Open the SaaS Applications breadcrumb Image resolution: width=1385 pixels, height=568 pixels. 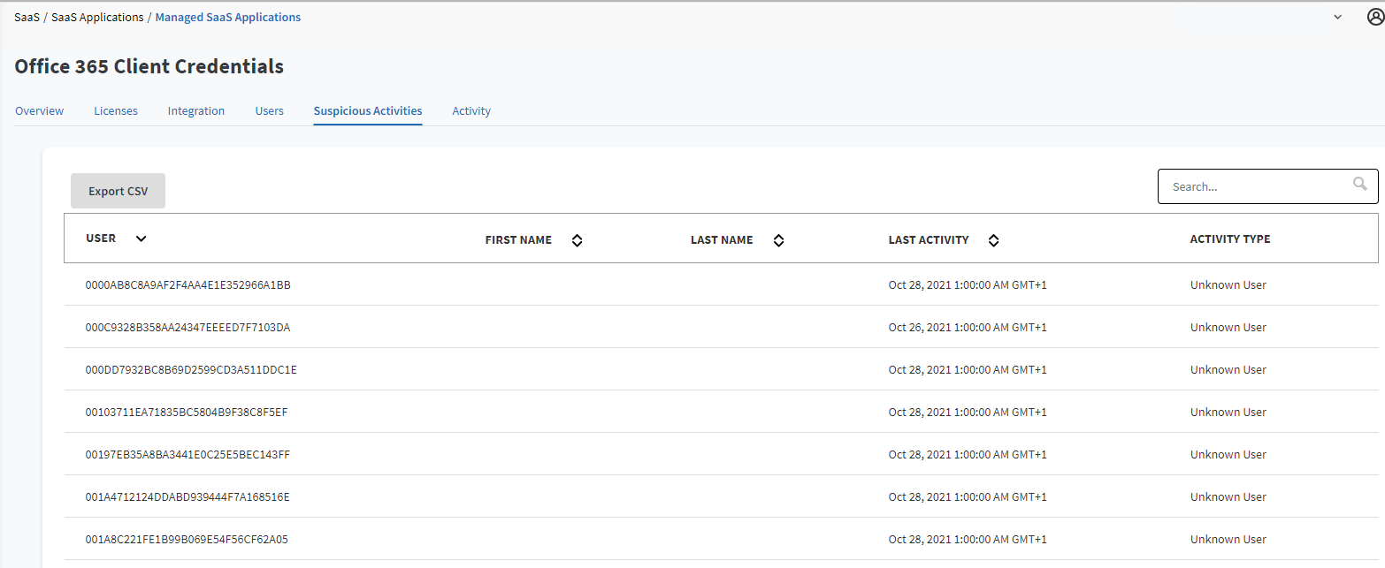click(x=97, y=17)
